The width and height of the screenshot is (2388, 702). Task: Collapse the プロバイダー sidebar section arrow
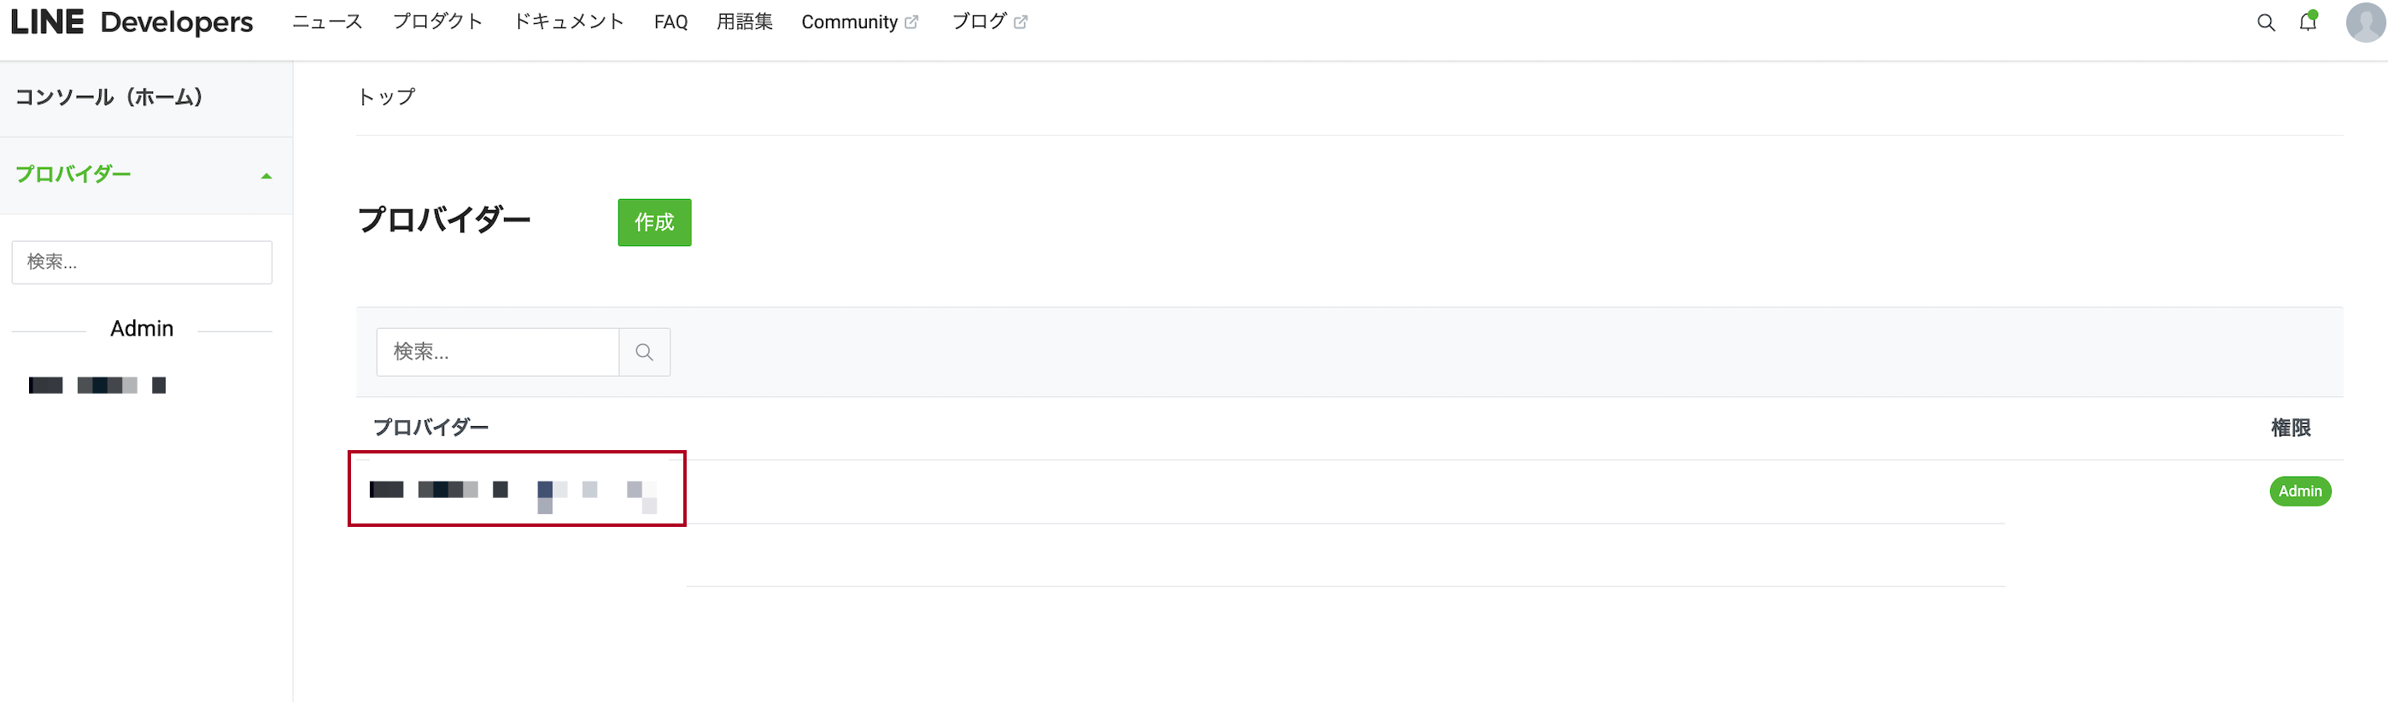267,176
